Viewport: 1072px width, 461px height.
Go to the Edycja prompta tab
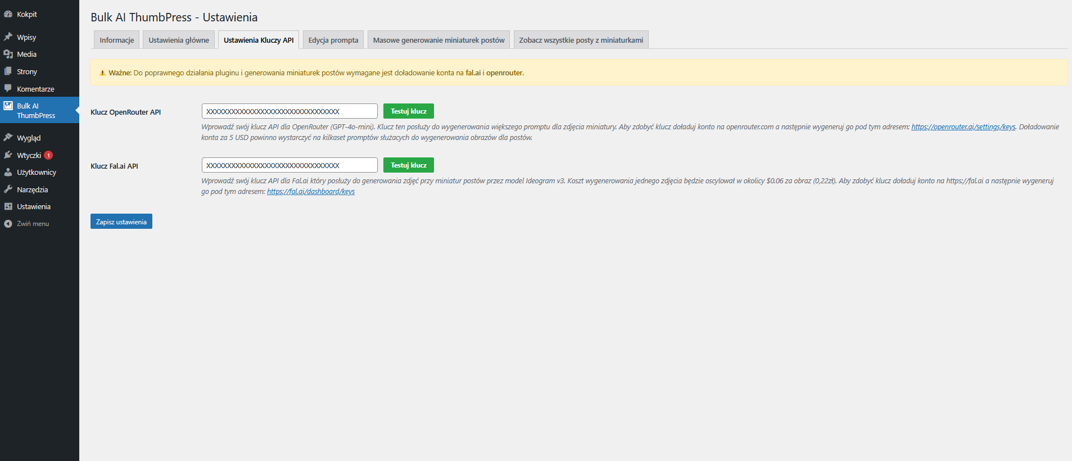(x=333, y=40)
